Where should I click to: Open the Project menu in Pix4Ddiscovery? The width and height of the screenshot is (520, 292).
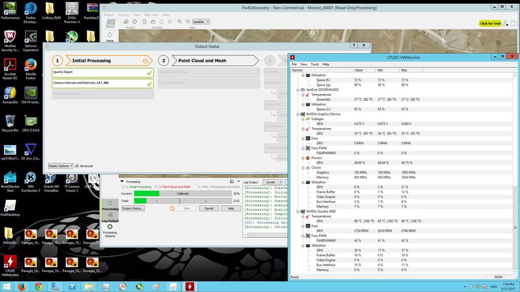[x=109, y=15]
